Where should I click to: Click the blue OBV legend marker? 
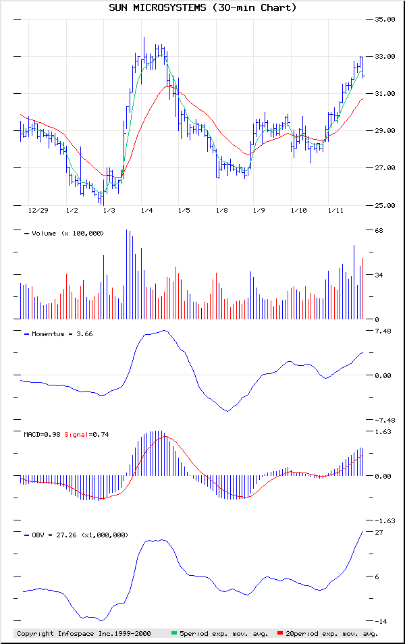(x=27, y=535)
